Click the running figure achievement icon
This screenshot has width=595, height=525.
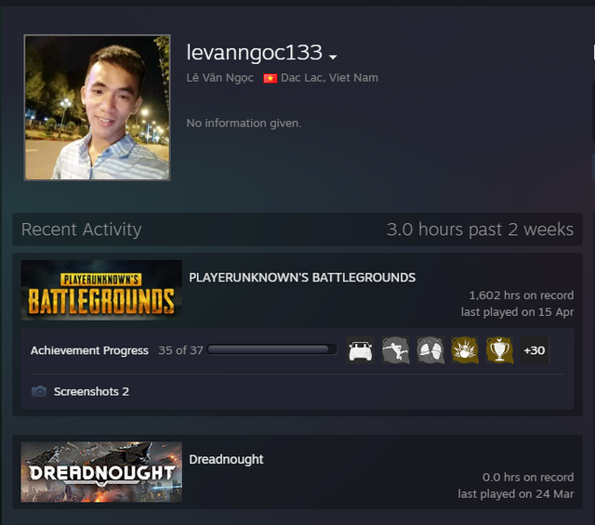[395, 350]
